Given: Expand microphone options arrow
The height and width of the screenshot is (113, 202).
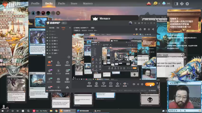Looking at the screenshot, I should coord(120,84).
